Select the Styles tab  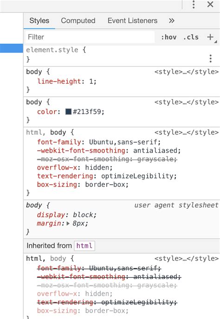point(39,20)
